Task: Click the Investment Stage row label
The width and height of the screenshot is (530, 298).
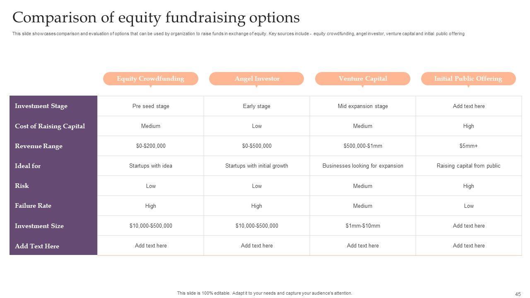Action: pyautogui.click(x=41, y=106)
